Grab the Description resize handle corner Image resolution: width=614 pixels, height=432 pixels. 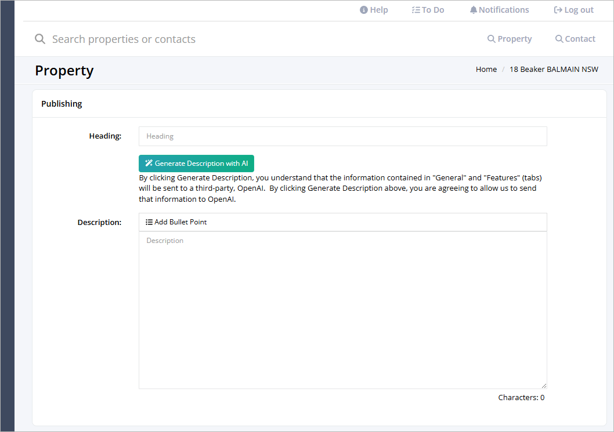click(544, 386)
